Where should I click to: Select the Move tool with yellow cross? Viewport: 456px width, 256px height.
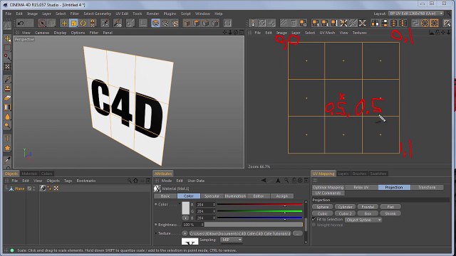64,23
